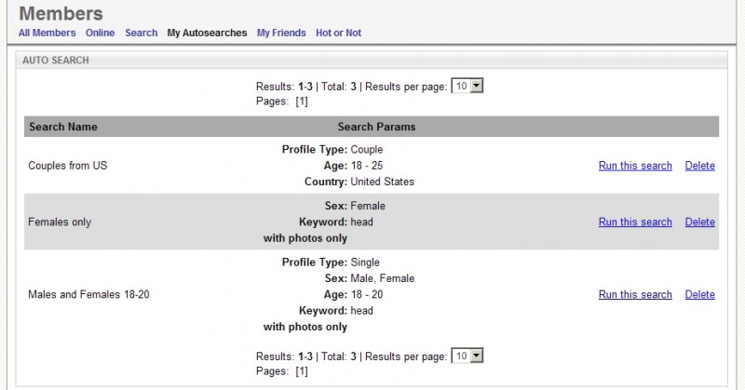Delete the Females only autosearch
Viewport: 745px width, 390px height.
[x=699, y=222]
